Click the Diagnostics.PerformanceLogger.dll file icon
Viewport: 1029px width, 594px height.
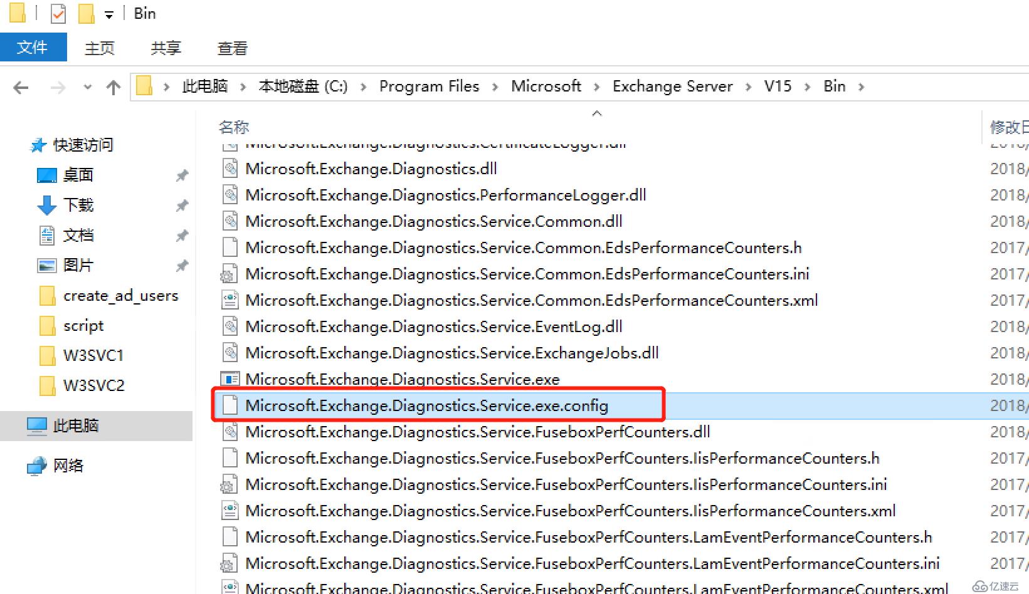pyautogui.click(x=230, y=194)
